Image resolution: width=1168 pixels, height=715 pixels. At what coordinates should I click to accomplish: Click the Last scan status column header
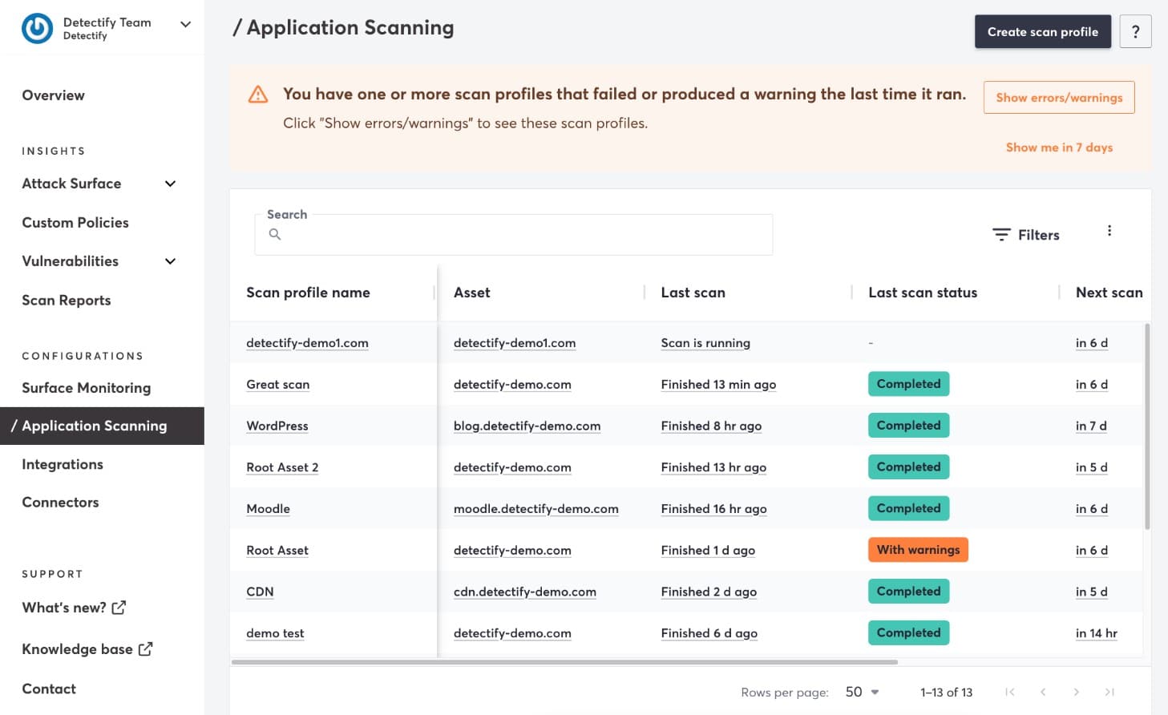(x=923, y=293)
